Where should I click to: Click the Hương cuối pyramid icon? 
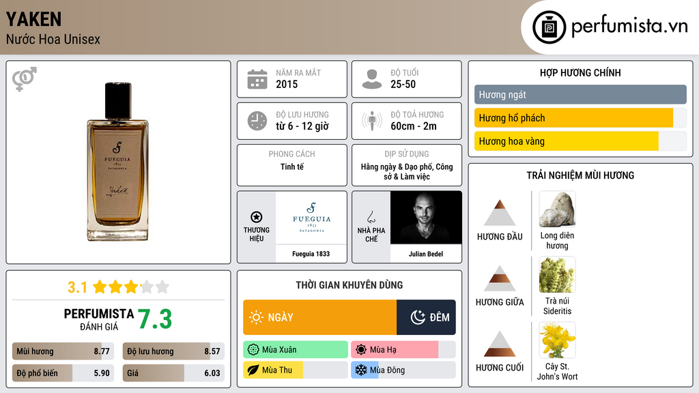[x=500, y=344]
